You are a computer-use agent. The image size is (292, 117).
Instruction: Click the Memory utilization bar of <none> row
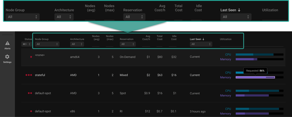pyautogui.click(x=259, y=59)
